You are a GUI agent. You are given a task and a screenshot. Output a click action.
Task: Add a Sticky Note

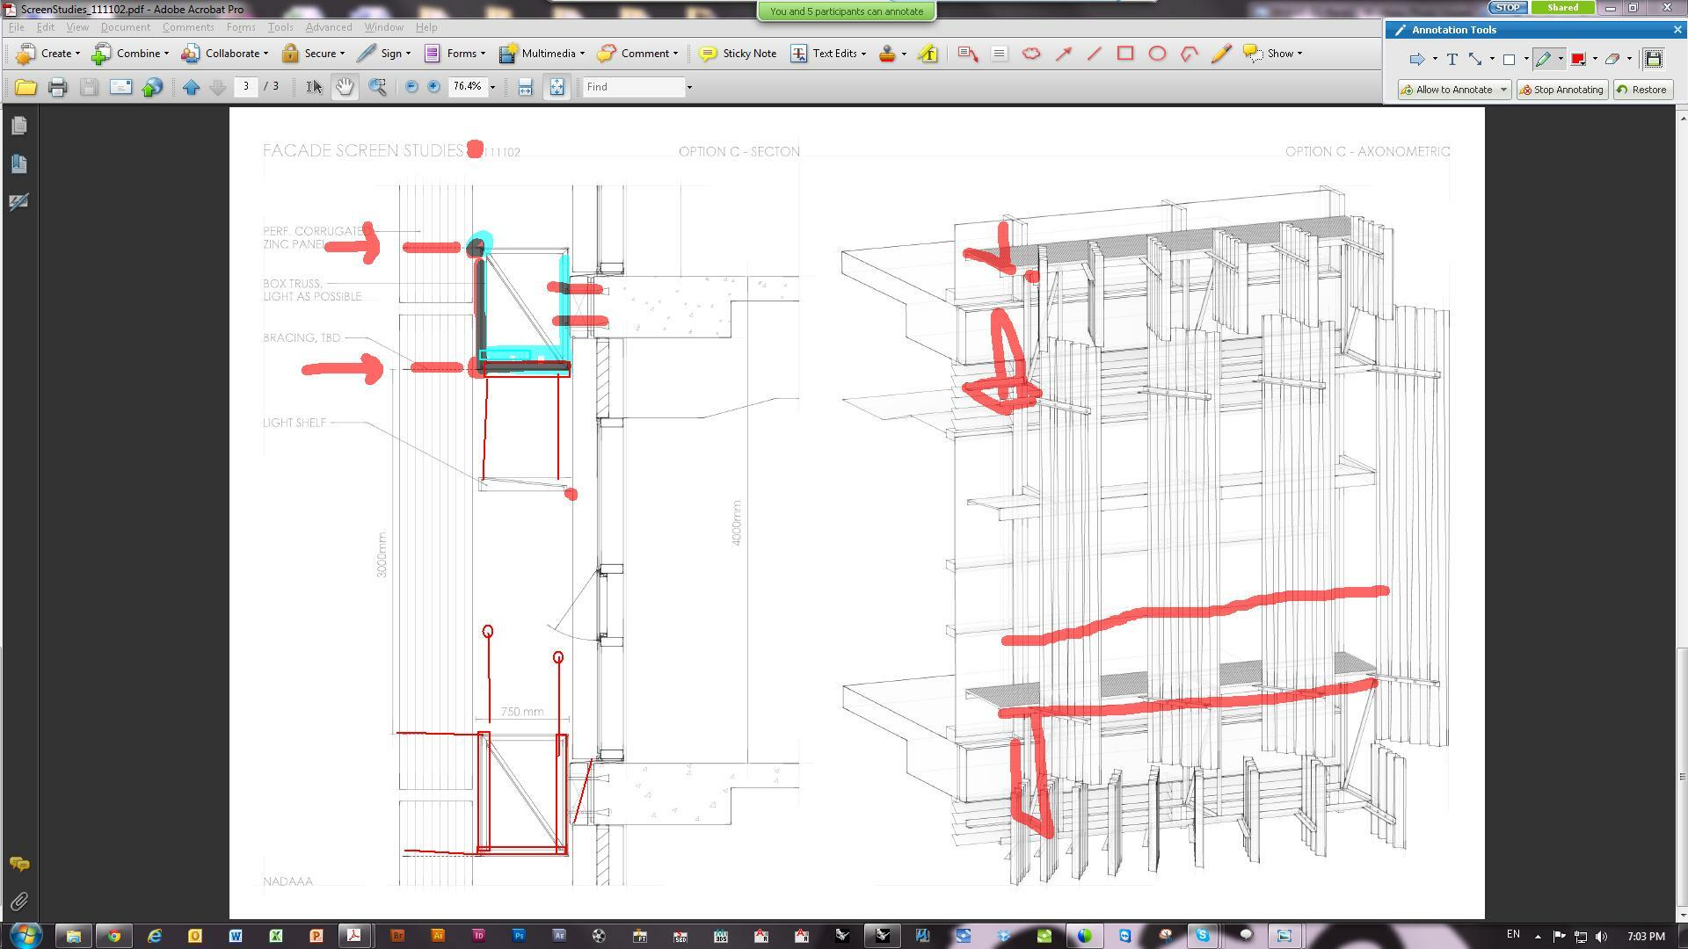738,54
